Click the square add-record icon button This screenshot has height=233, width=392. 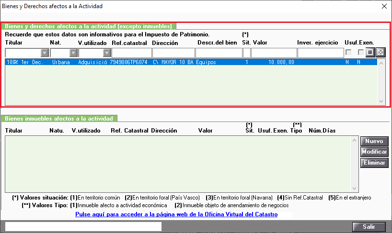click(x=370, y=52)
